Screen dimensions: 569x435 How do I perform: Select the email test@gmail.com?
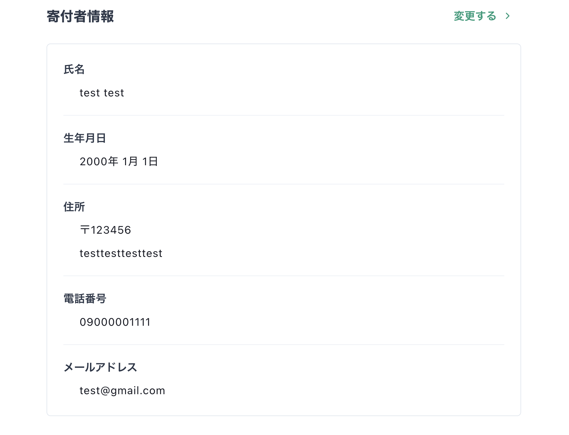(x=122, y=391)
